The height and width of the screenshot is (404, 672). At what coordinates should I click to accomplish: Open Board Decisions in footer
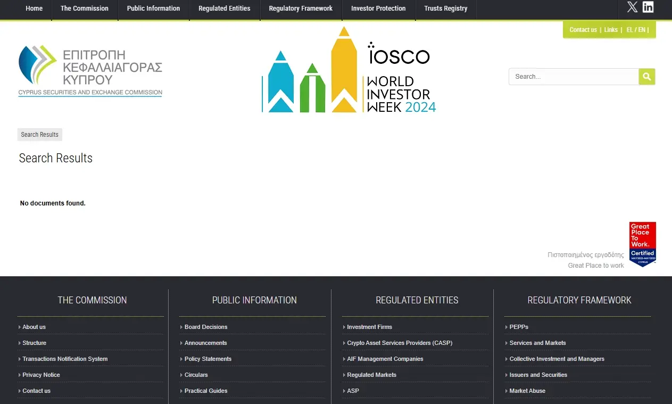[x=206, y=327]
